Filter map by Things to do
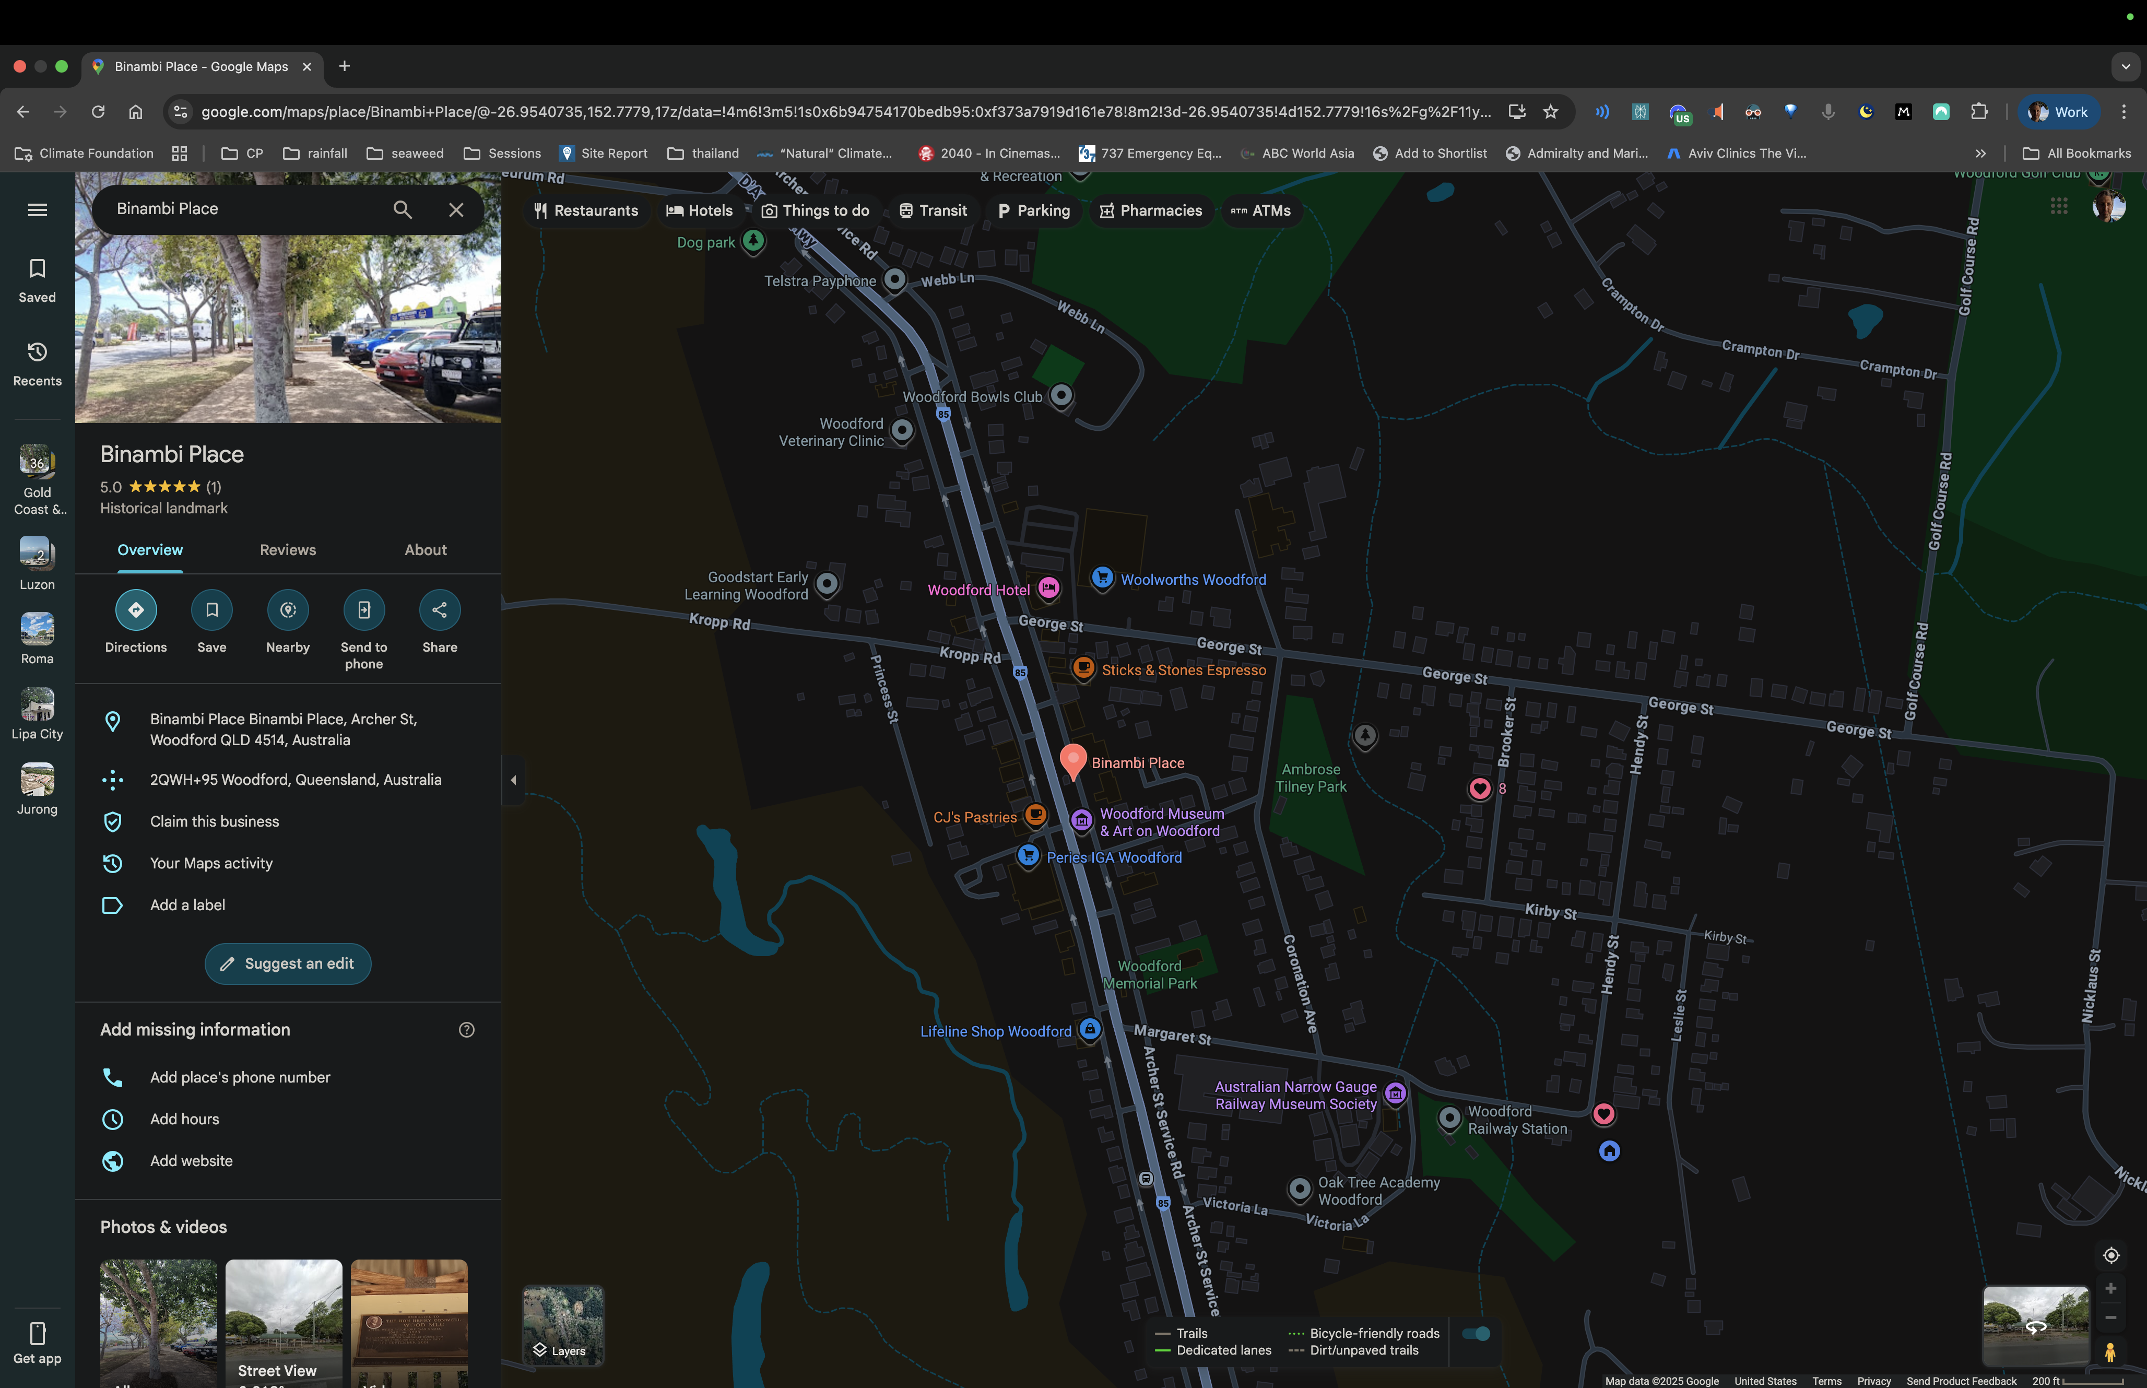The height and width of the screenshot is (1388, 2147). click(815, 211)
